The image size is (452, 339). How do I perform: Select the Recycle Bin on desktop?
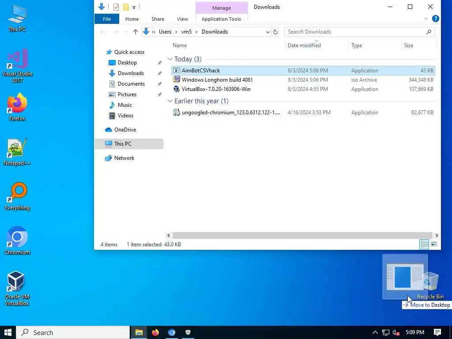[x=430, y=286]
